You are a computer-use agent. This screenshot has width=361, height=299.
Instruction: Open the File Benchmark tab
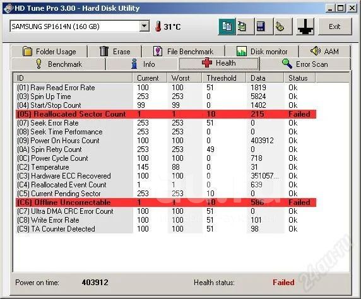point(184,51)
